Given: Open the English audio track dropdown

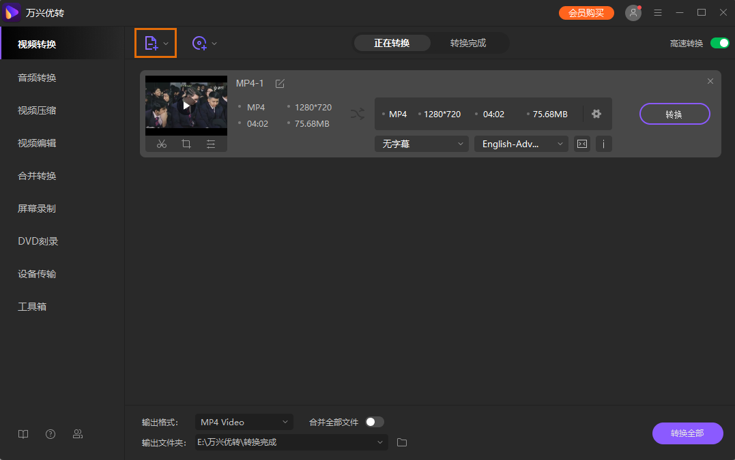Looking at the screenshot, I should point(521,144).
